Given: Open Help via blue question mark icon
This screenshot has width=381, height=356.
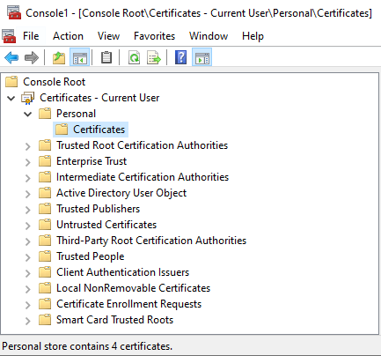Looking at the screenshot, I should pyautogui.click(x=180, y=57).
